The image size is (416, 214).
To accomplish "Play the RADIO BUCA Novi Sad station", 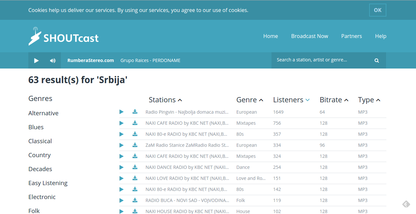I will [121, 200].
